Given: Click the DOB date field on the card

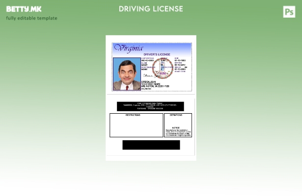Looking at the screenshot, I should [180, 60].
